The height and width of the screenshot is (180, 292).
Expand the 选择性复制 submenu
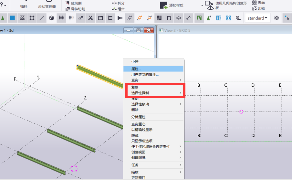point(153,93)
